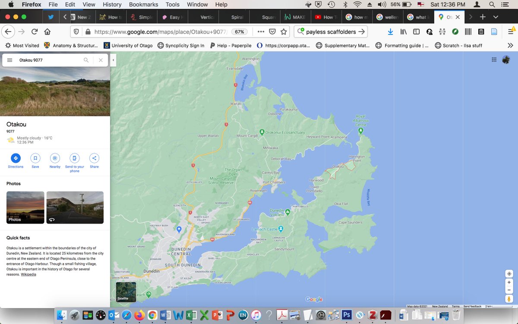The width and height of the screenshot is (518, 324).
Task: Open the Bookmarks menu
Action: tap(143, 4)
